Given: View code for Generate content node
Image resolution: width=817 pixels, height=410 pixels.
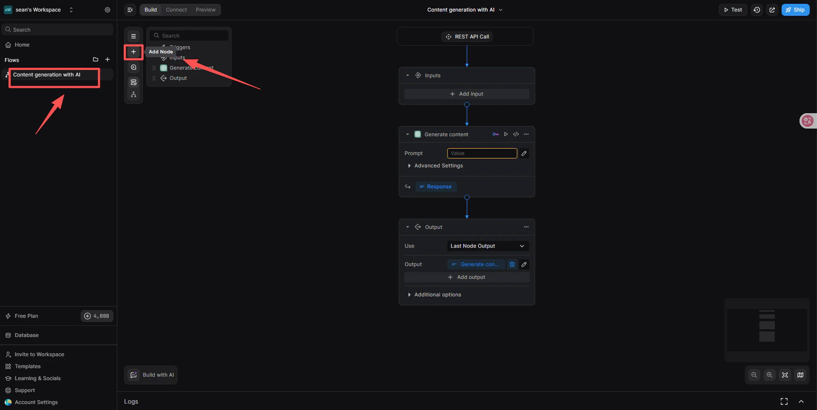Looking at the screenshot, I should click(516, 134).
